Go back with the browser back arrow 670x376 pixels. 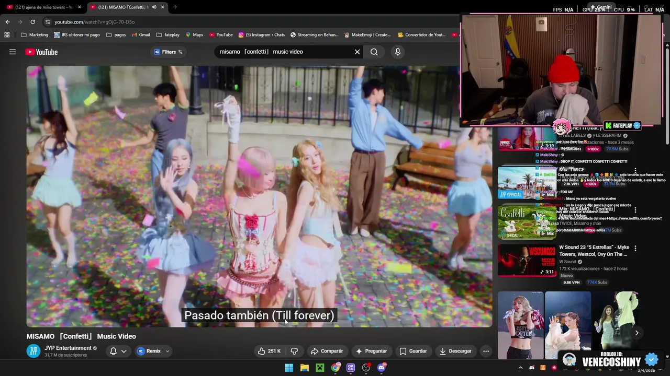coord(7,22)
